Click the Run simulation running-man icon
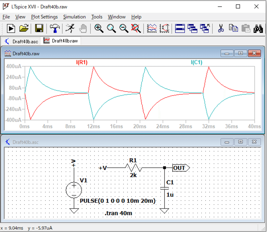The height and width of the screenshot is (232, 267). pos(70,29)
